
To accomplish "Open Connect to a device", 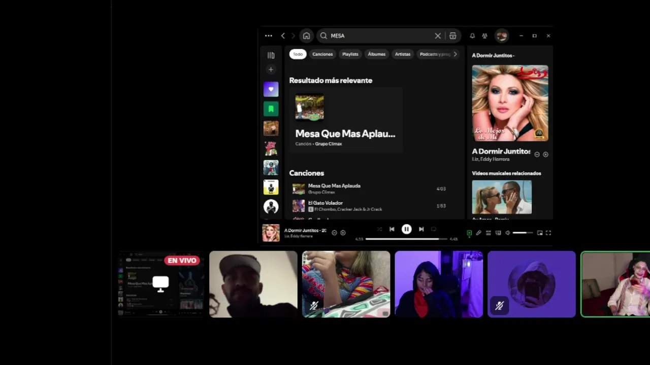I will click(x=498, y=233).
